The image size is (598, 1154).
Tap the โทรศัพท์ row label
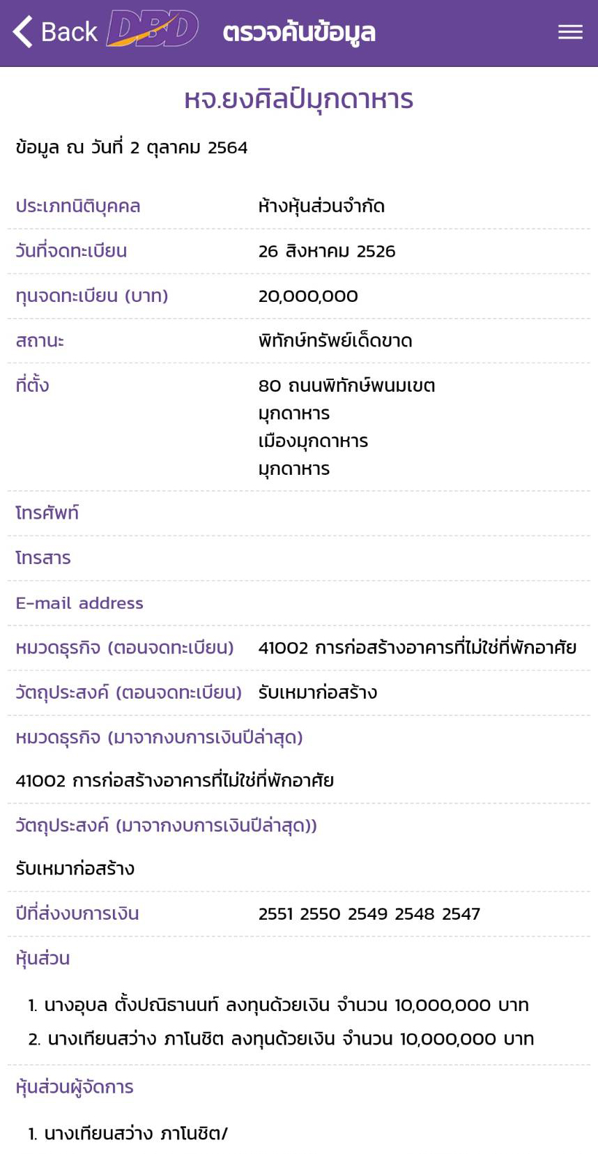click(x=47, y=513)
